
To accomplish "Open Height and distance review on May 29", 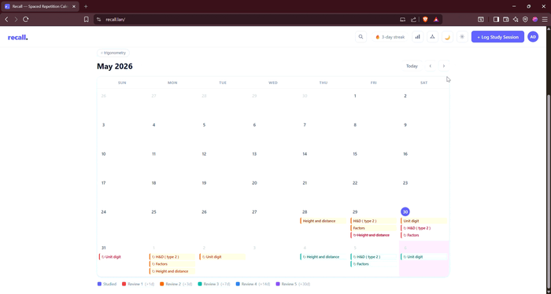I will [x=374, y=235].
